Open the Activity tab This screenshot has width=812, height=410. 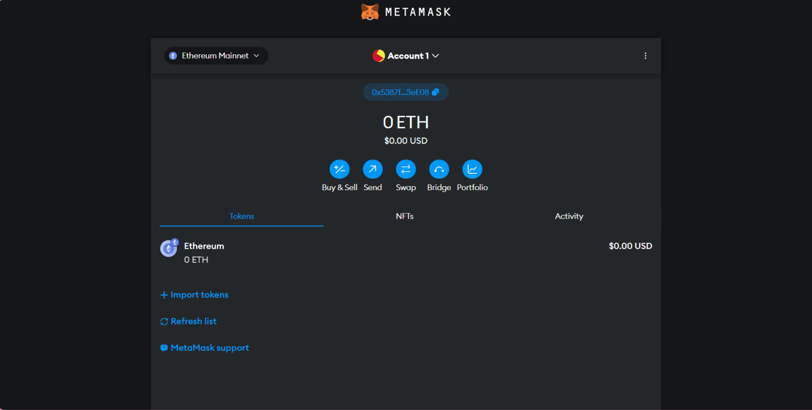pyautogui.click(x=569, y=216)
